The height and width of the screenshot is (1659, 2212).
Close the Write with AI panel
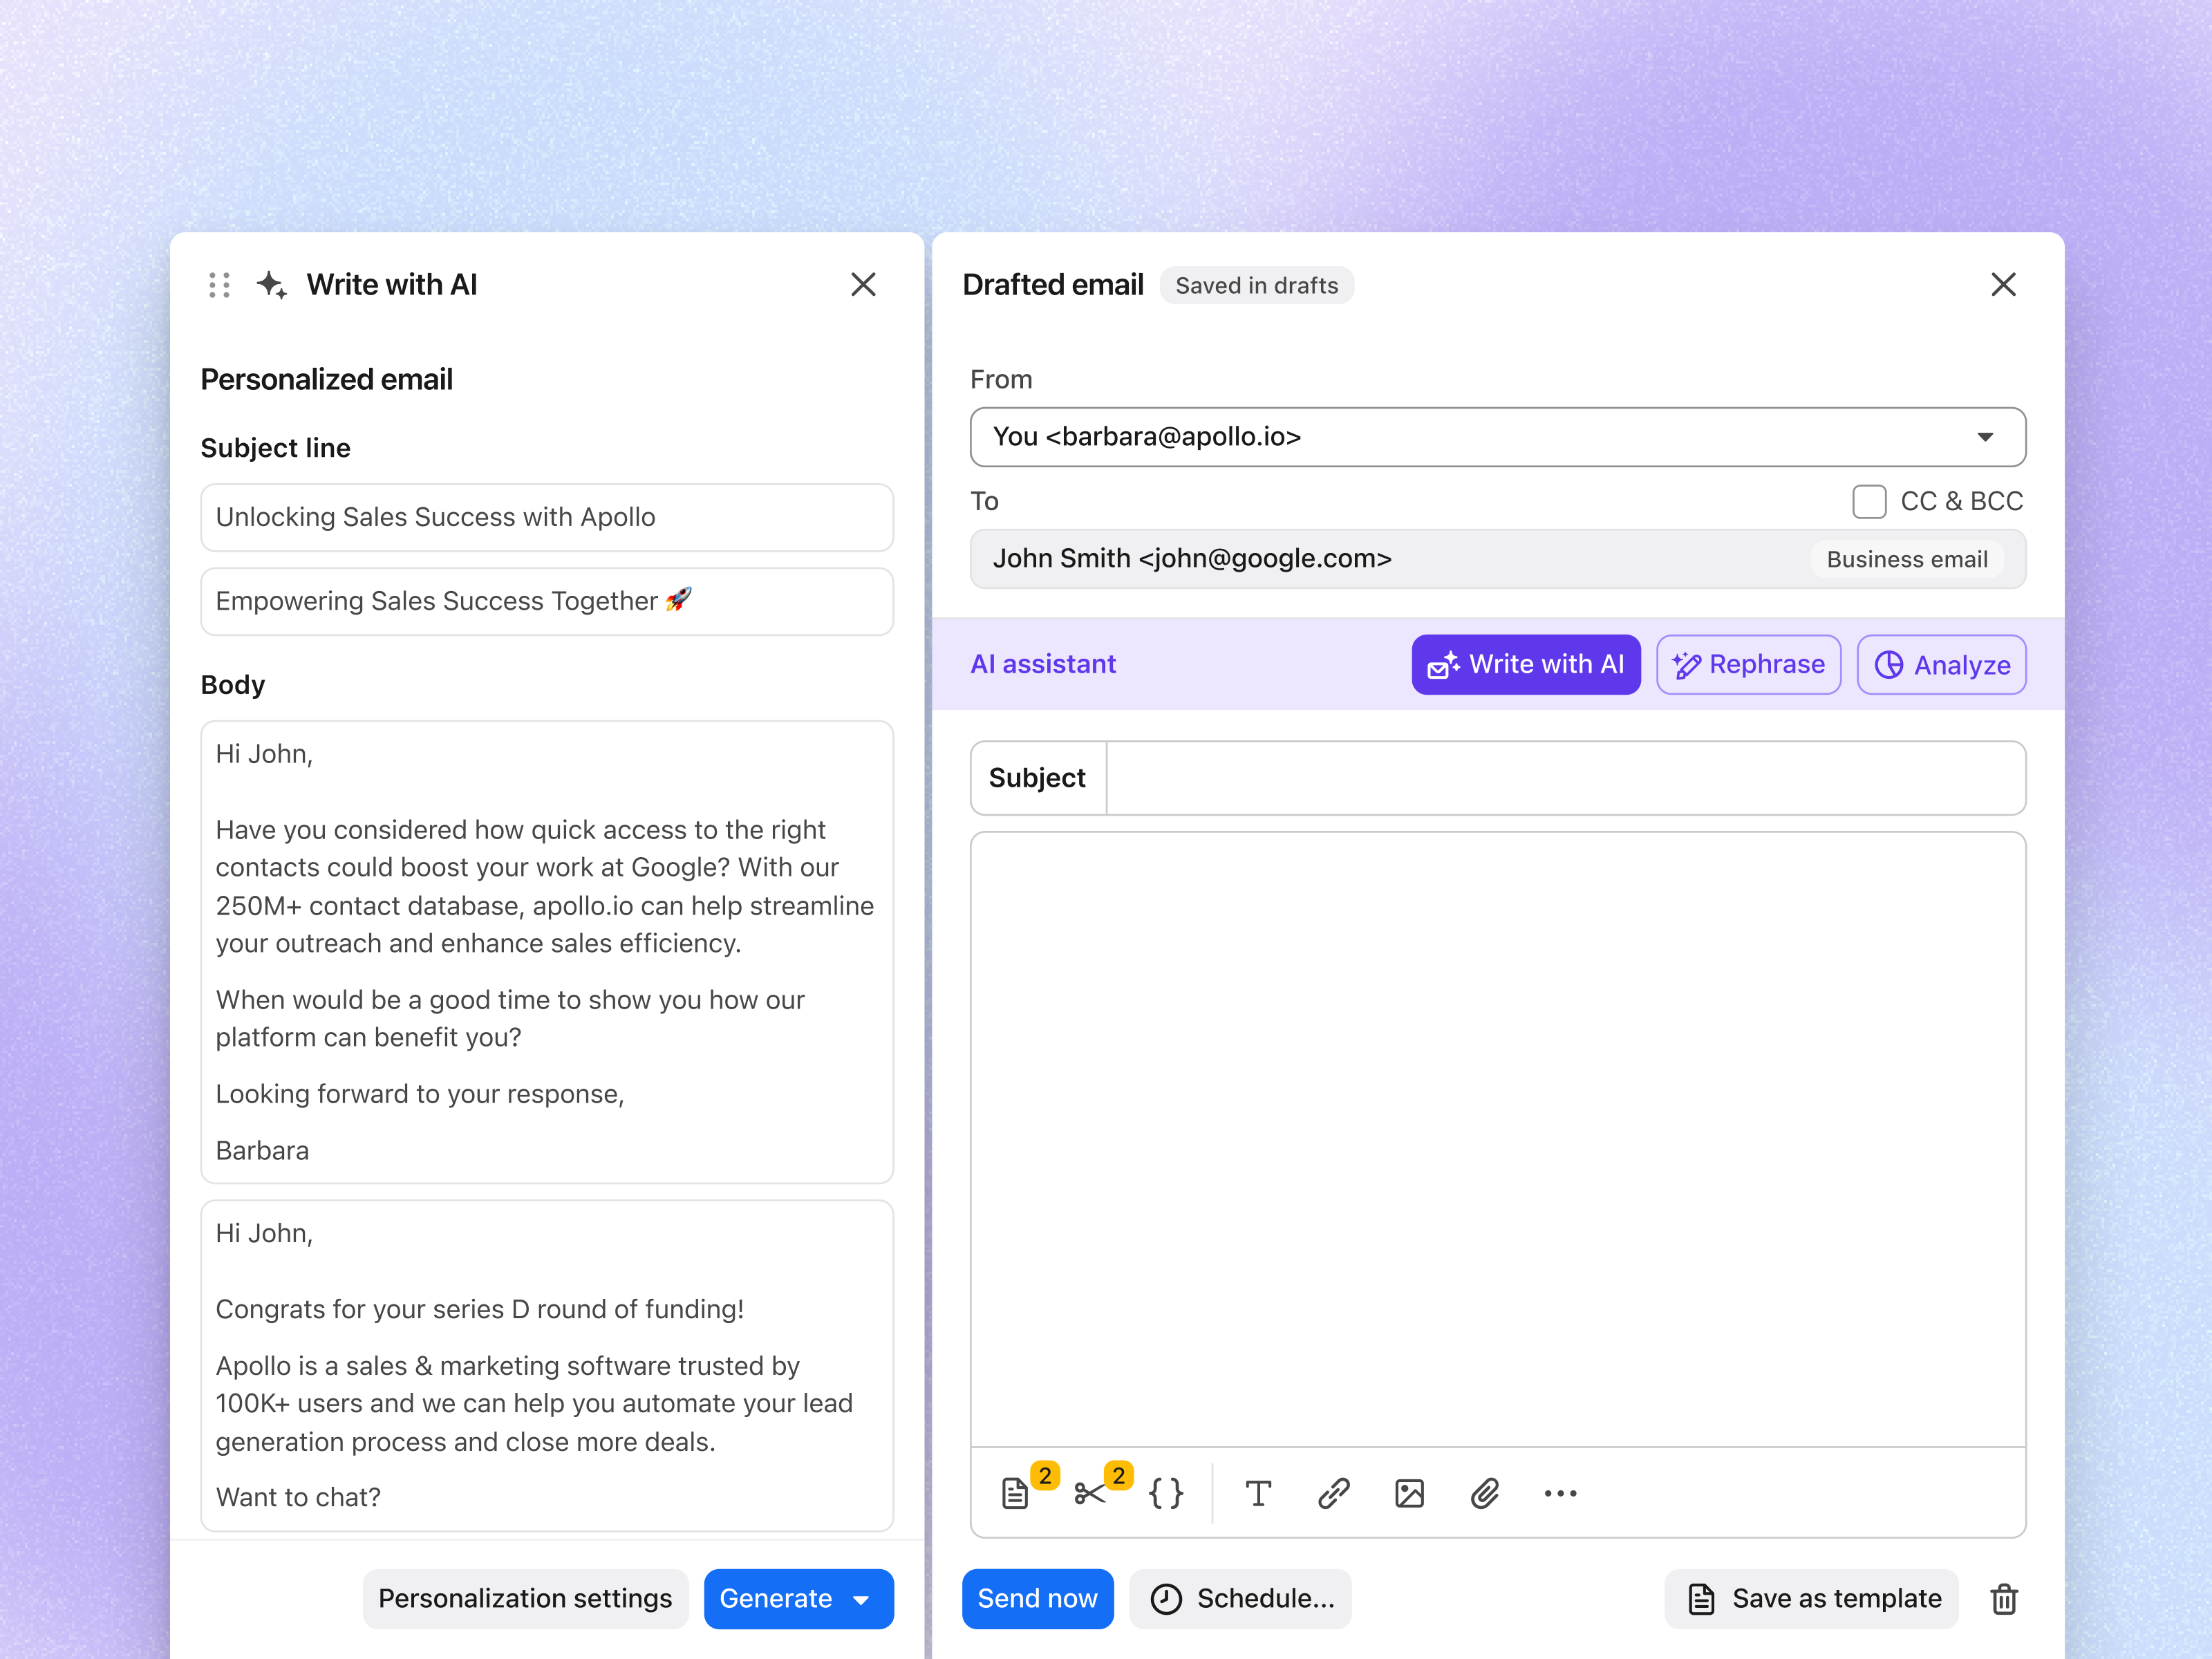(863, 285)
